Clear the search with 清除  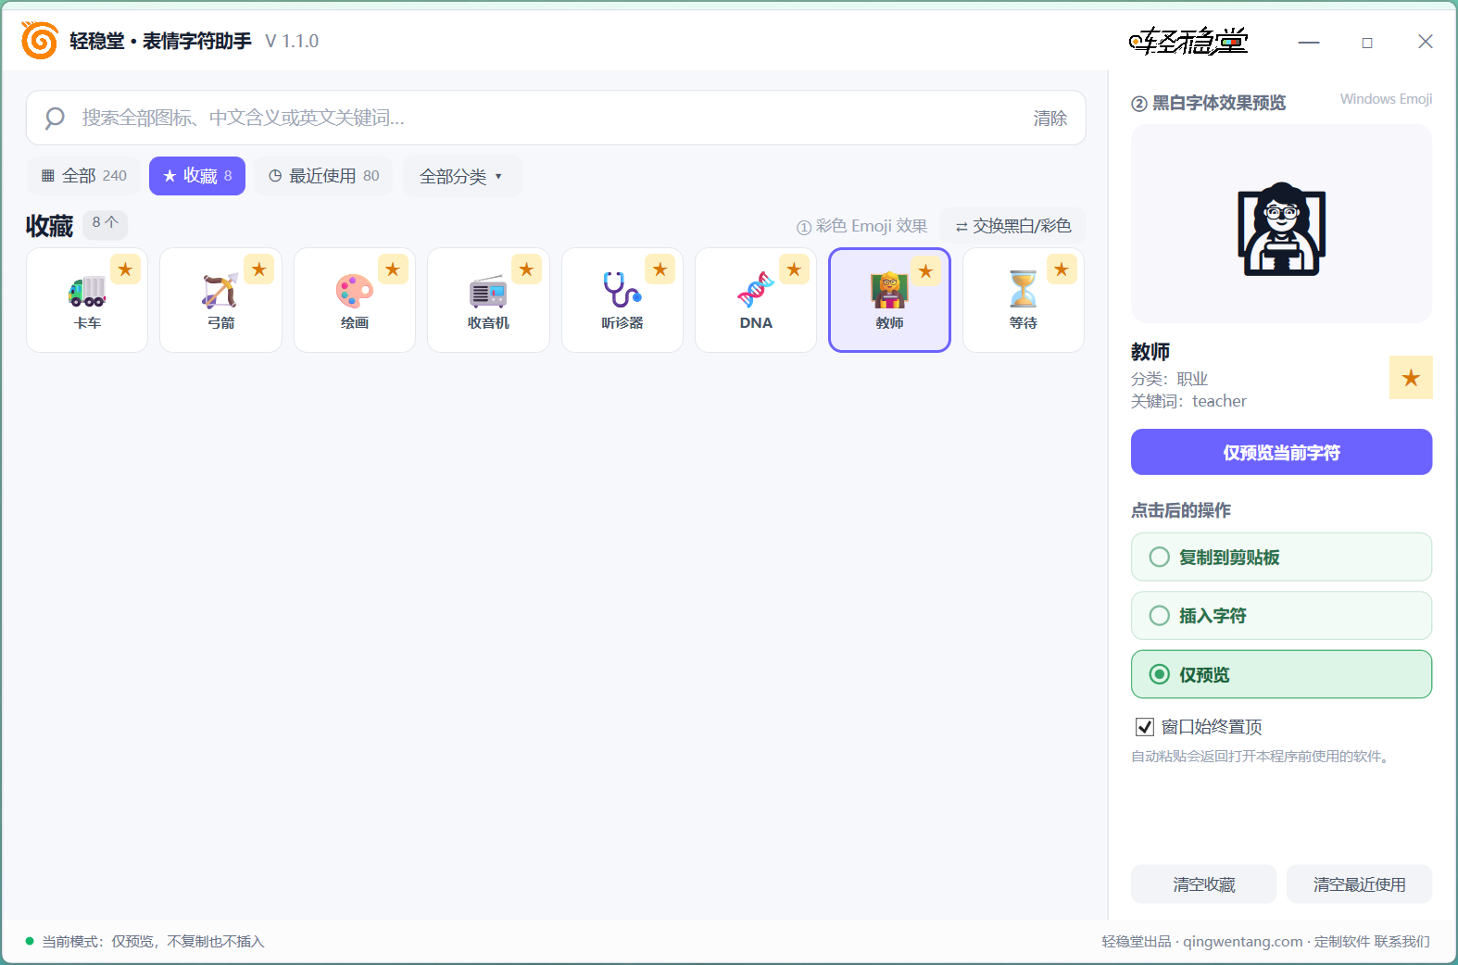[x=1050, y=119]
